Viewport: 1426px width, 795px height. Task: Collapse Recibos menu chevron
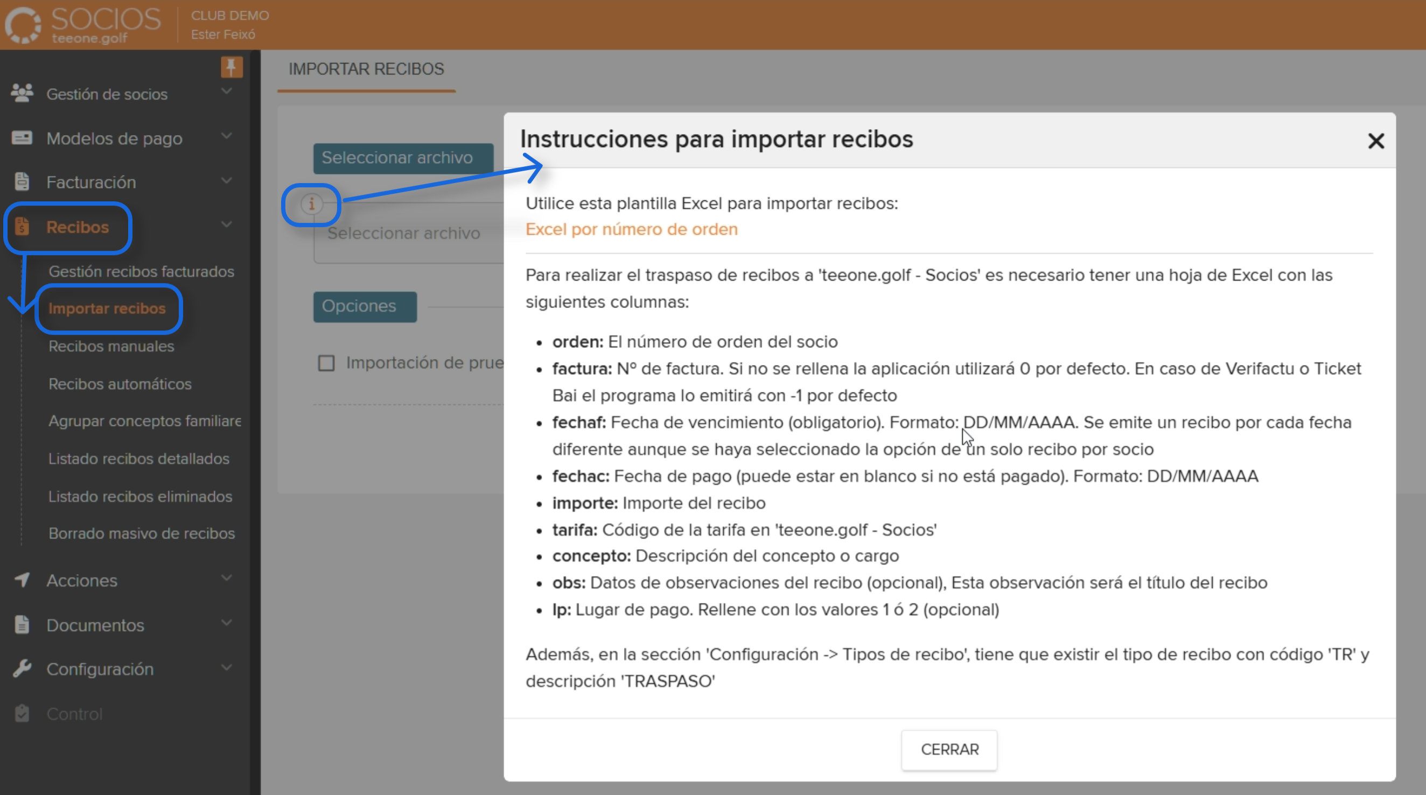coord(226,224)
